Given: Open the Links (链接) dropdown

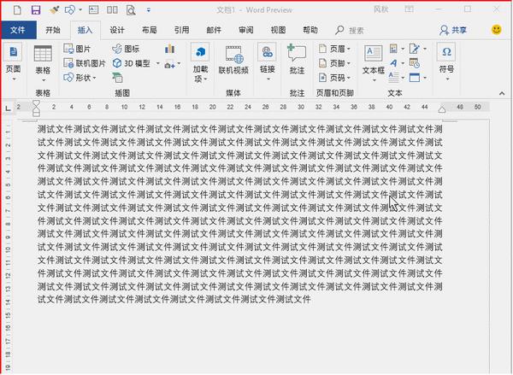Looking at the screenshot, I should coord(268,60).
